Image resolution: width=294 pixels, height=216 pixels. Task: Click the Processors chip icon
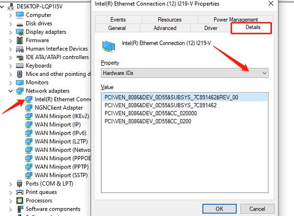[20, 201]
